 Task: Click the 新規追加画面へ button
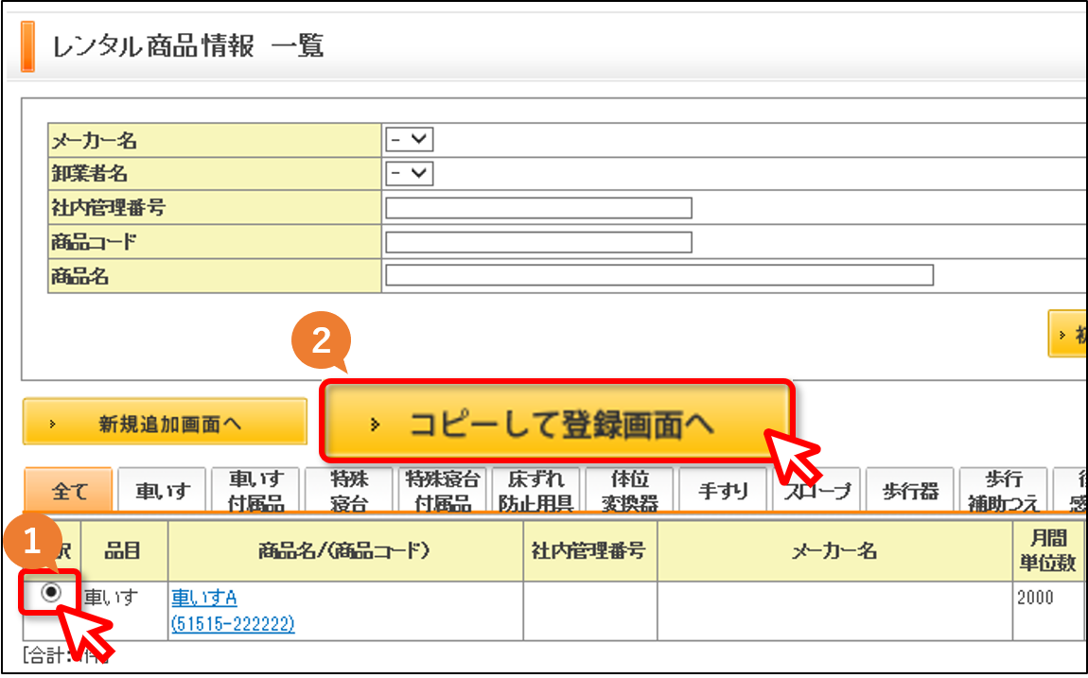pos(166,422)
